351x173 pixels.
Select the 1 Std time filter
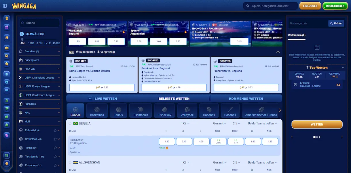point(31,43)
